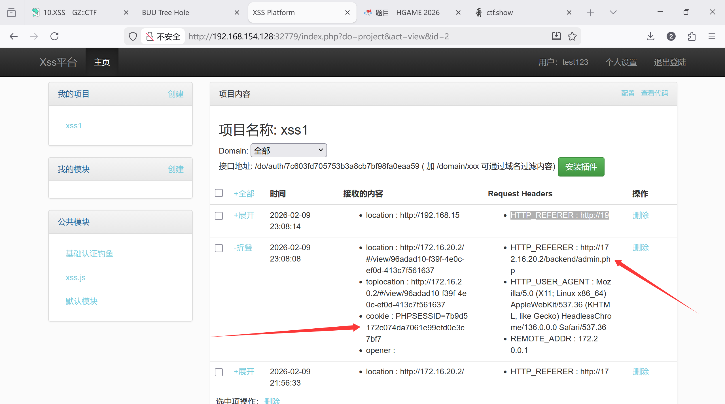Expand the 23:08:14 record with +展开
The height and width of the screenshot is (404, 725).
[244, 215]
